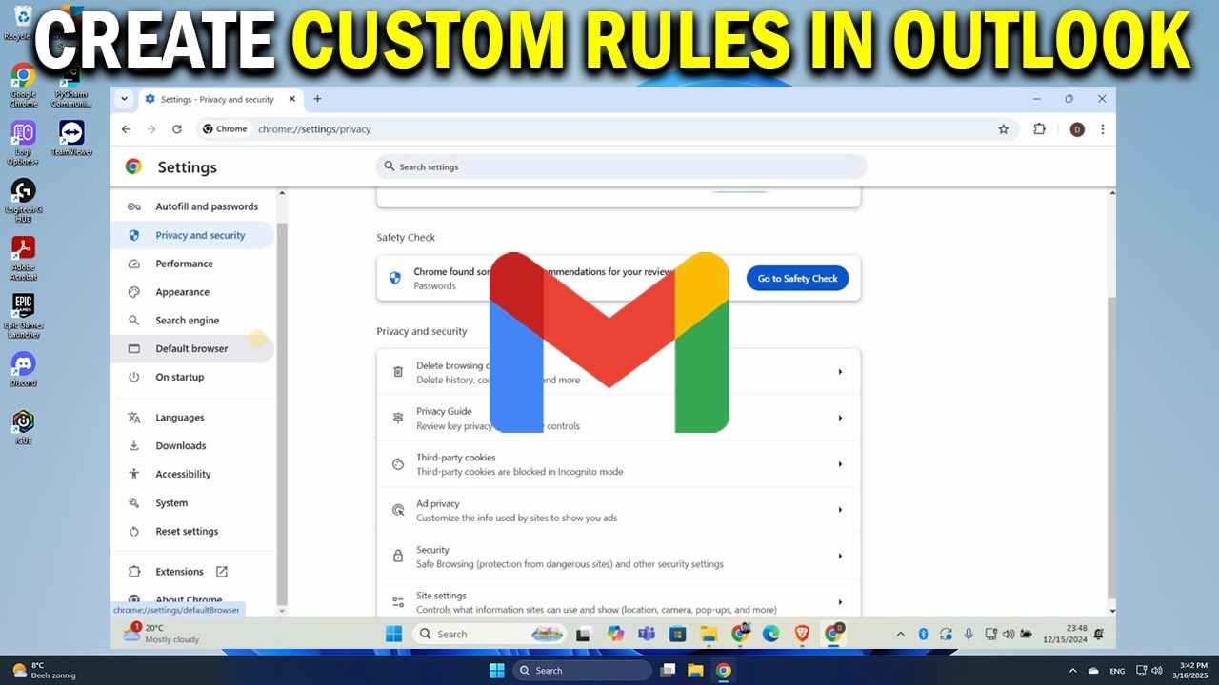Open Downloads settings
Screen dimensions: 1219x685
pyautogui.click(x=192, y=445)
